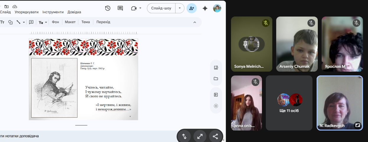Open the comments panel icon
The image size is (368, 142).
pyautogui.click(x=120, y=8)
